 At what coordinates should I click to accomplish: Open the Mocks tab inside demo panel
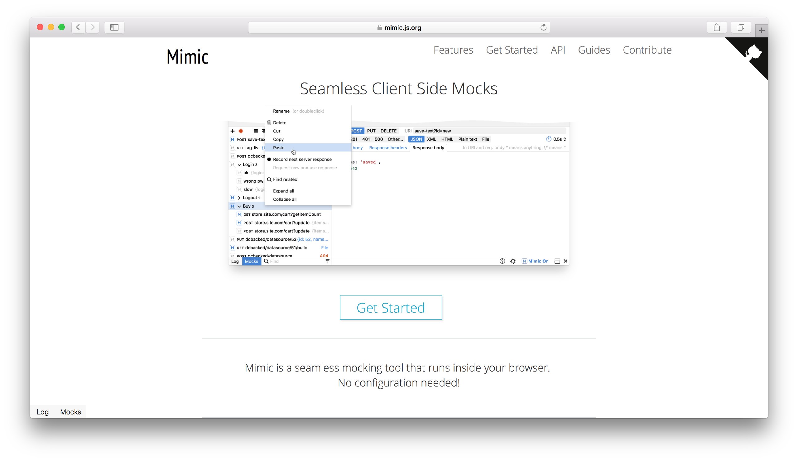[251, 261]
